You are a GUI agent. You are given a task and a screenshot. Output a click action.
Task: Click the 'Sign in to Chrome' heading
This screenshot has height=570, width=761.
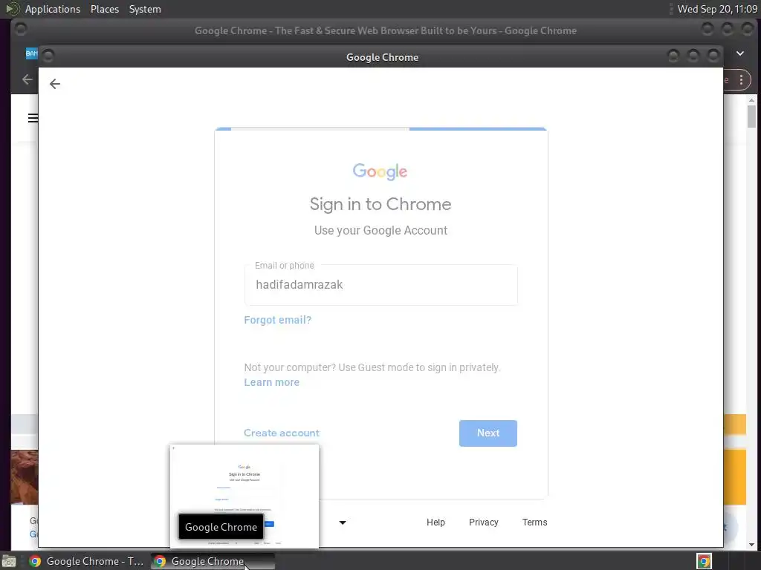tap(380, 204)
